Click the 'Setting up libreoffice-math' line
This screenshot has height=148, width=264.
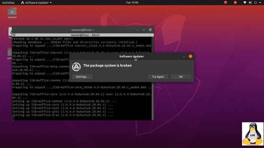coord(62,108)
